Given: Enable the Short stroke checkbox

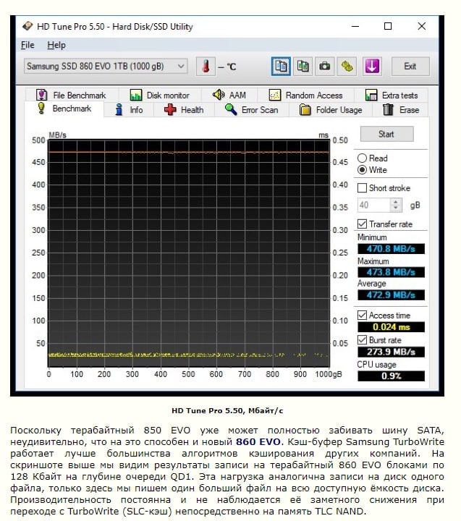Looking at the screenshot, I should point(362,188).
